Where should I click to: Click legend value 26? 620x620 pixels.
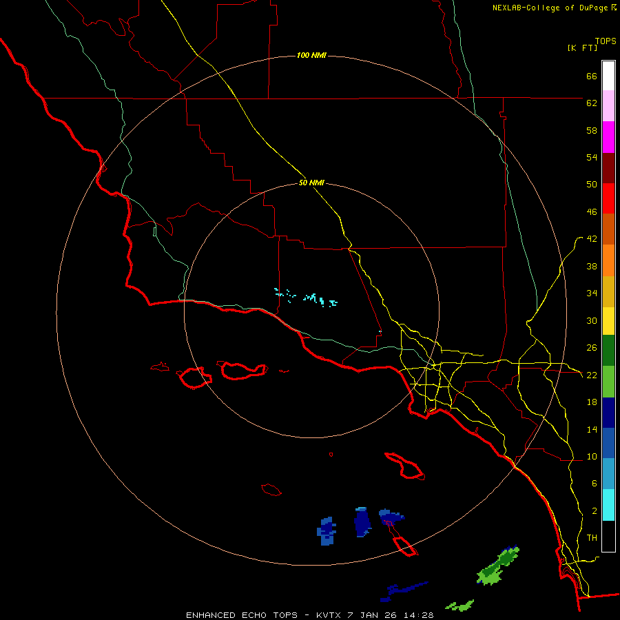point(592,348)
